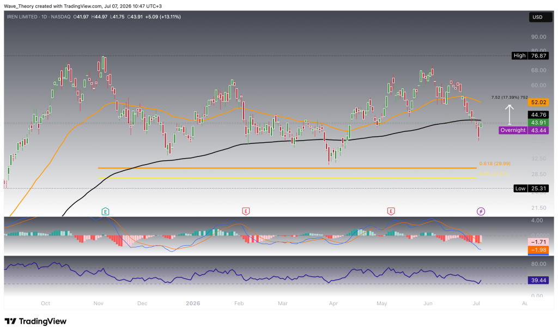Click the NASDAQ exchange label in header
The height and width of the screenshot is (333, 558).
click(x=60, y=17)
